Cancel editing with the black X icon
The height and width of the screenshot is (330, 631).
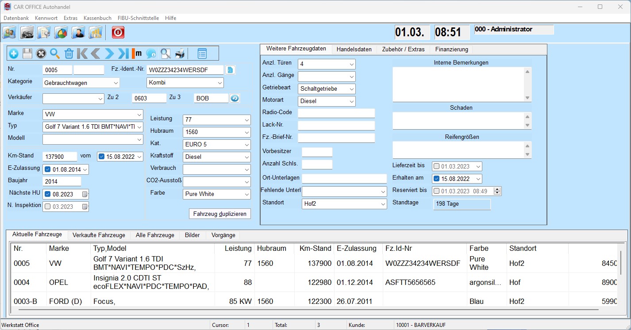41,54
